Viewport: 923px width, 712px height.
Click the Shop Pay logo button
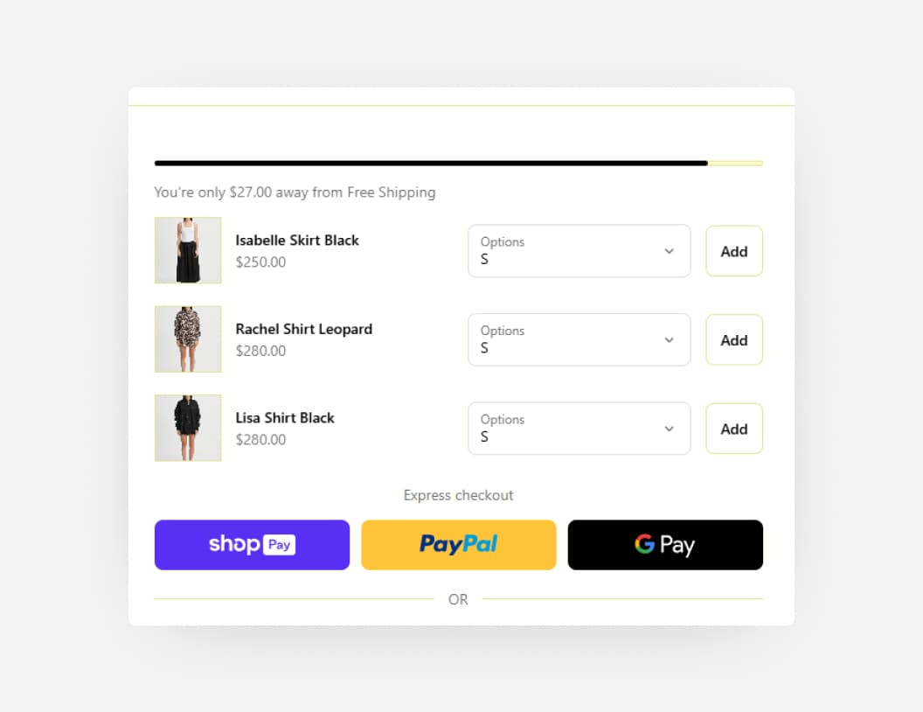coord(252,544)
